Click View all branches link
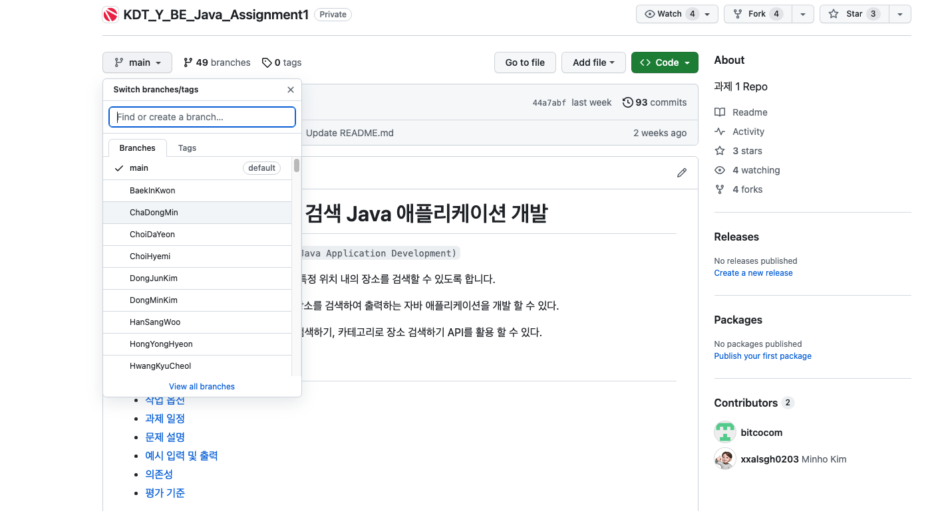 tap(202, 387)
